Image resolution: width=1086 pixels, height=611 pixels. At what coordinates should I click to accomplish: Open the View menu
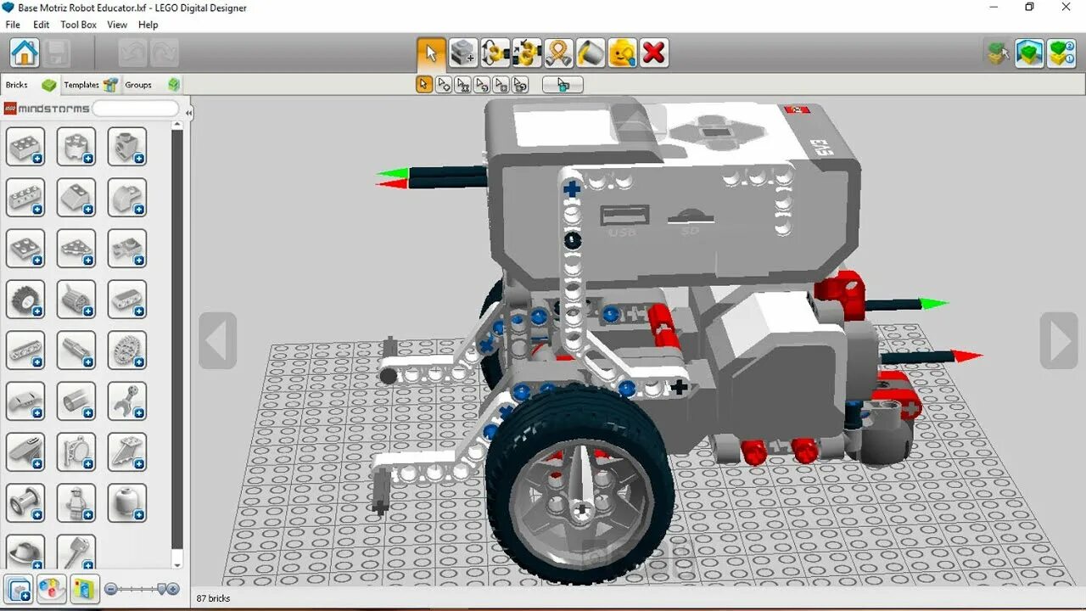pyautogui.click(x=117, y=25)
